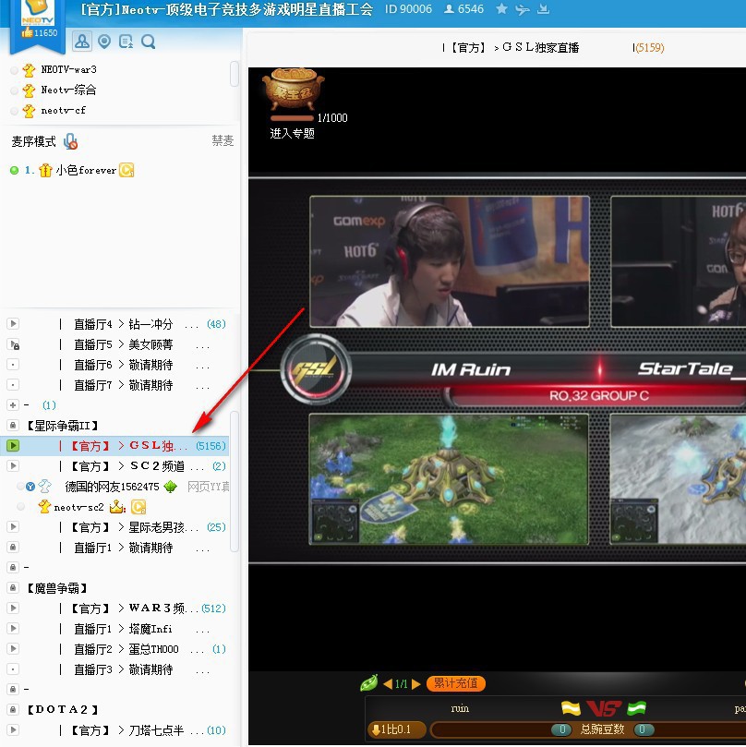Select the 【DOTA2】 category

[63, 710]
